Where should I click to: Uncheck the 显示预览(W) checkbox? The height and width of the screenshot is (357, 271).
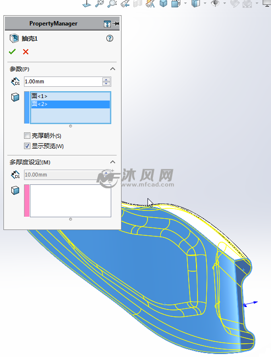[x=27, y=146]
